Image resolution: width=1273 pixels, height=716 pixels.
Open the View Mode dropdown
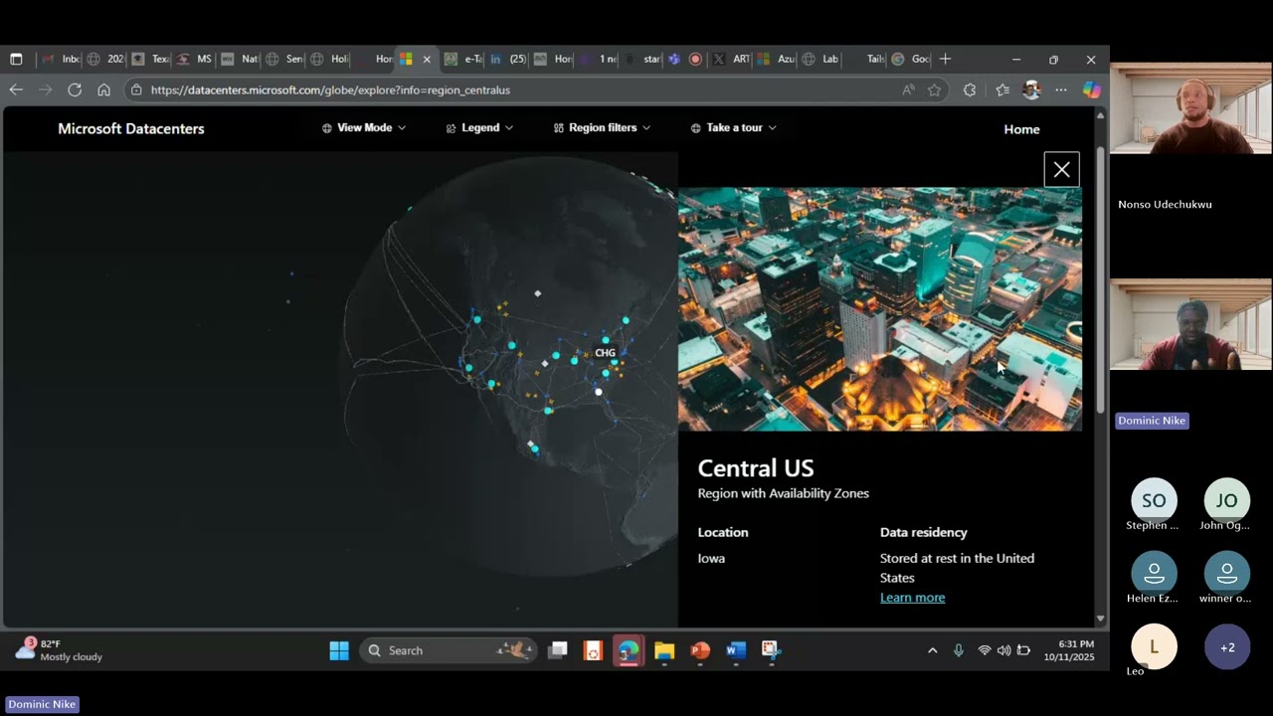coord(364,127)
